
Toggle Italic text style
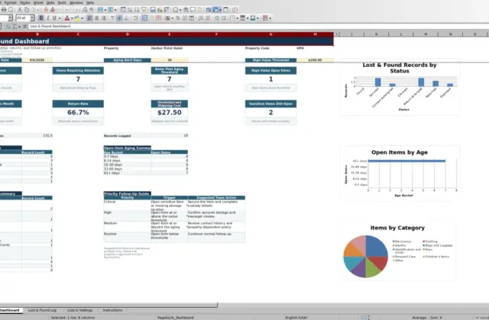coord(47,18)
